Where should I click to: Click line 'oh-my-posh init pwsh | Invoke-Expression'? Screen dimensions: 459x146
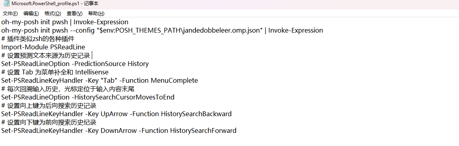coord(65,22)
